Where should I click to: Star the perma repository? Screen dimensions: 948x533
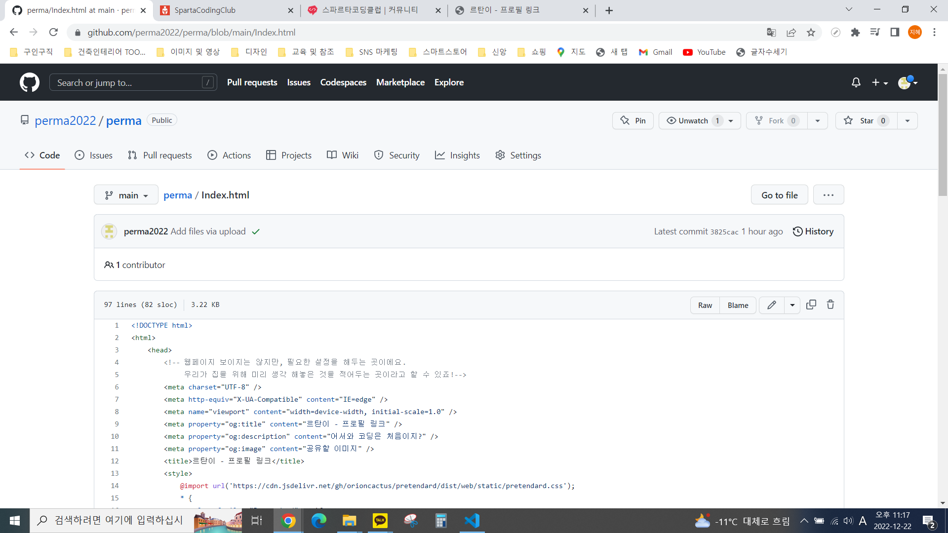click(x=867, y=120)
